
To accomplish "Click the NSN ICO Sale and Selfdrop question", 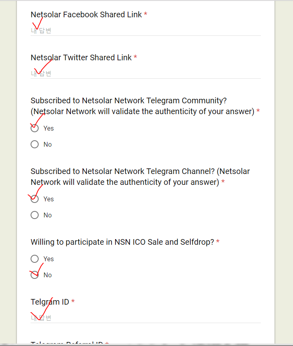I will tap(122, 242).
